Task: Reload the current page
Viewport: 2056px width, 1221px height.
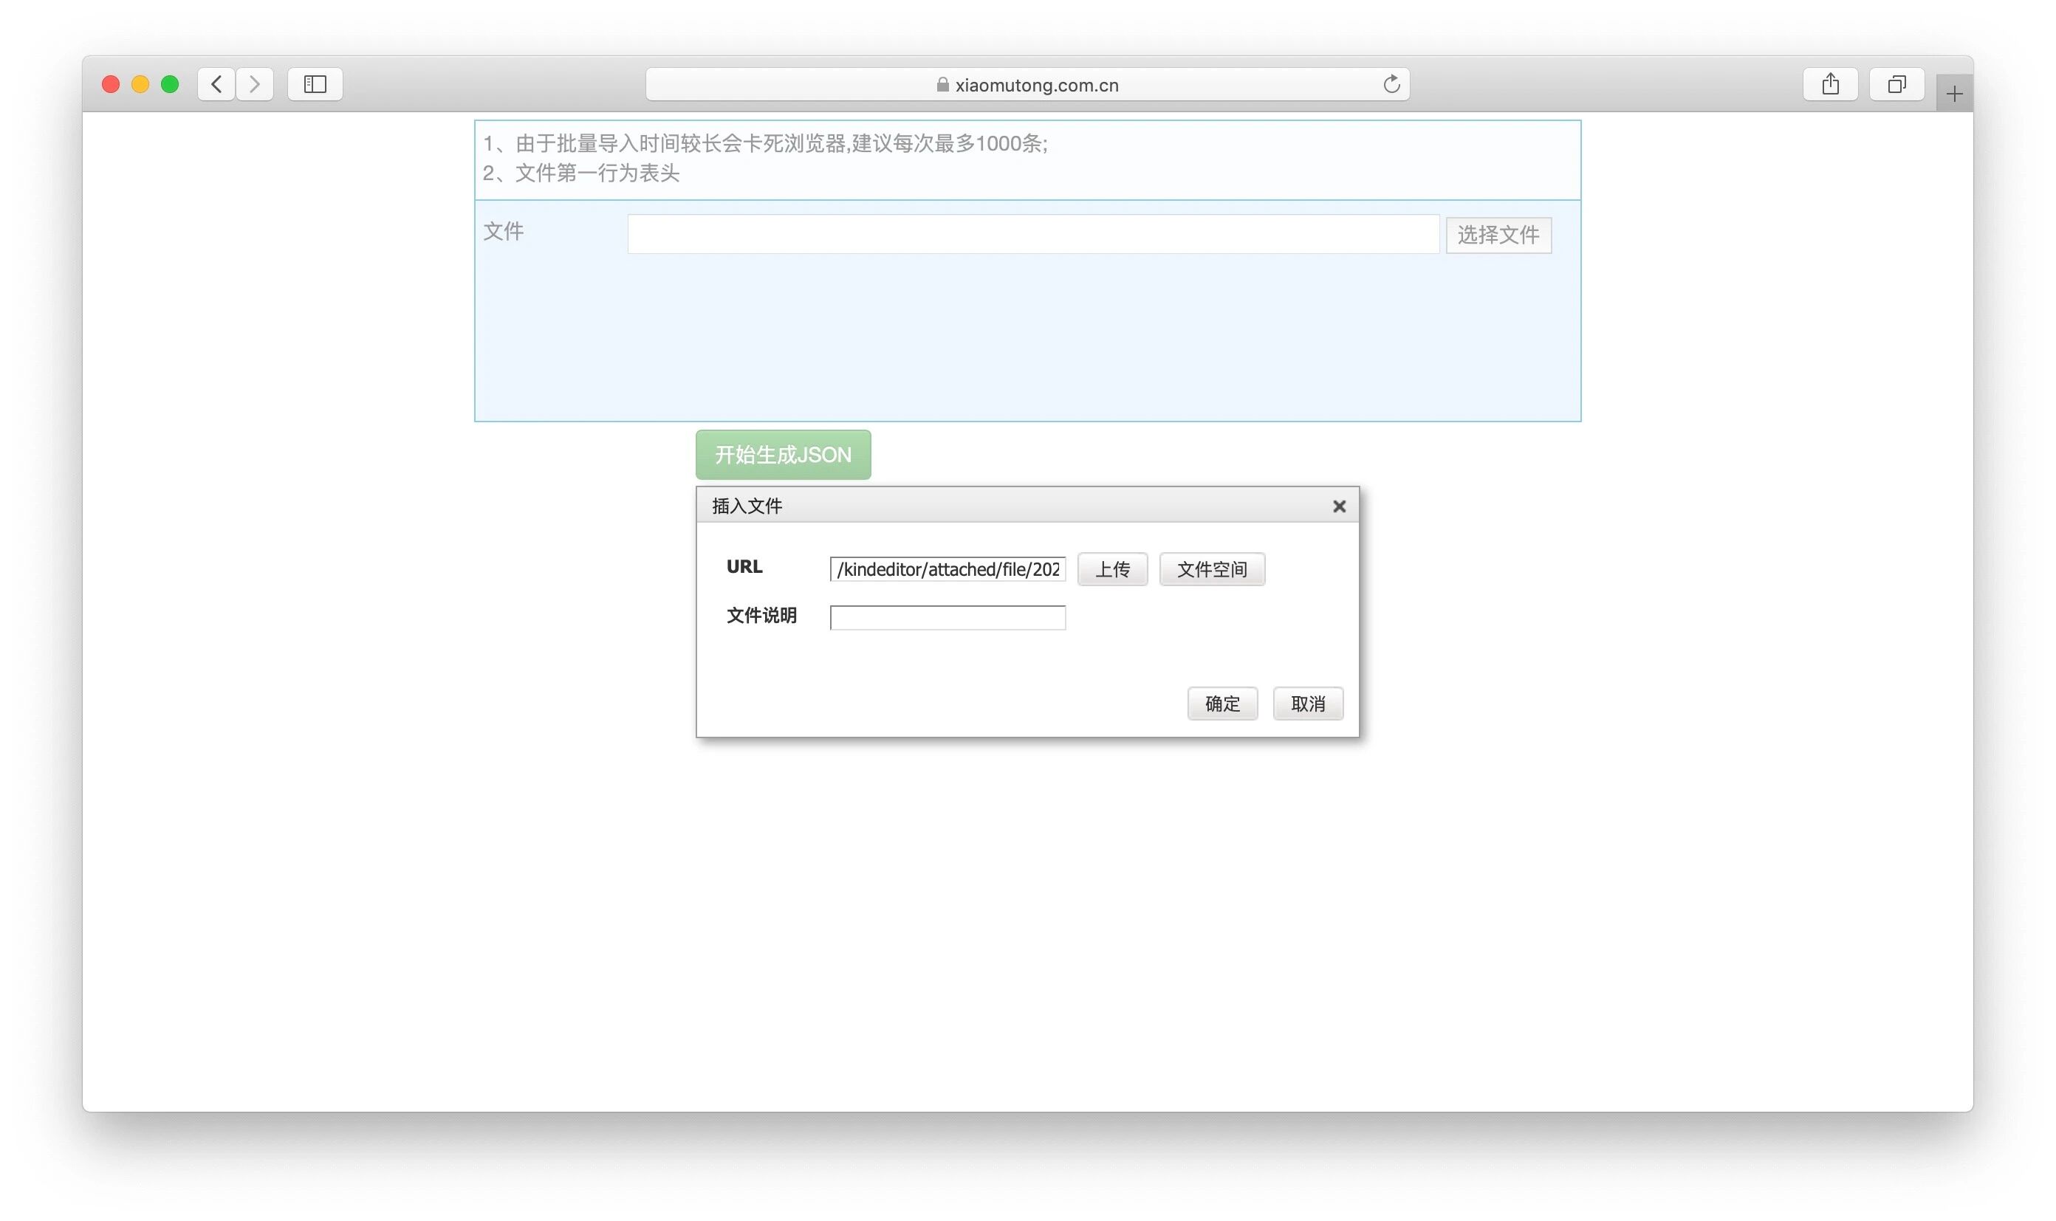Action: [1391, 84]
